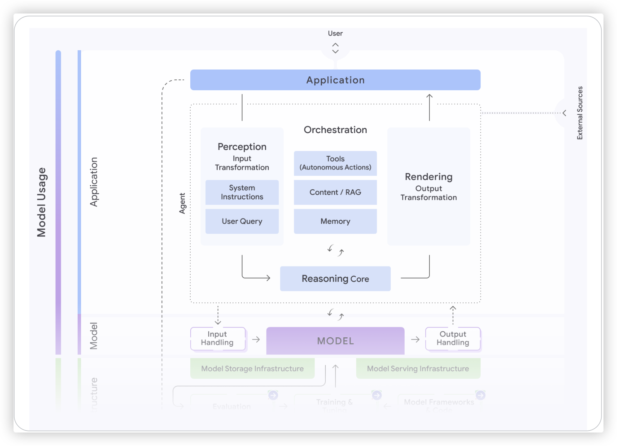Click the up-down chevrons below User
Screen dimensions: 617x446
click(335, 48)
